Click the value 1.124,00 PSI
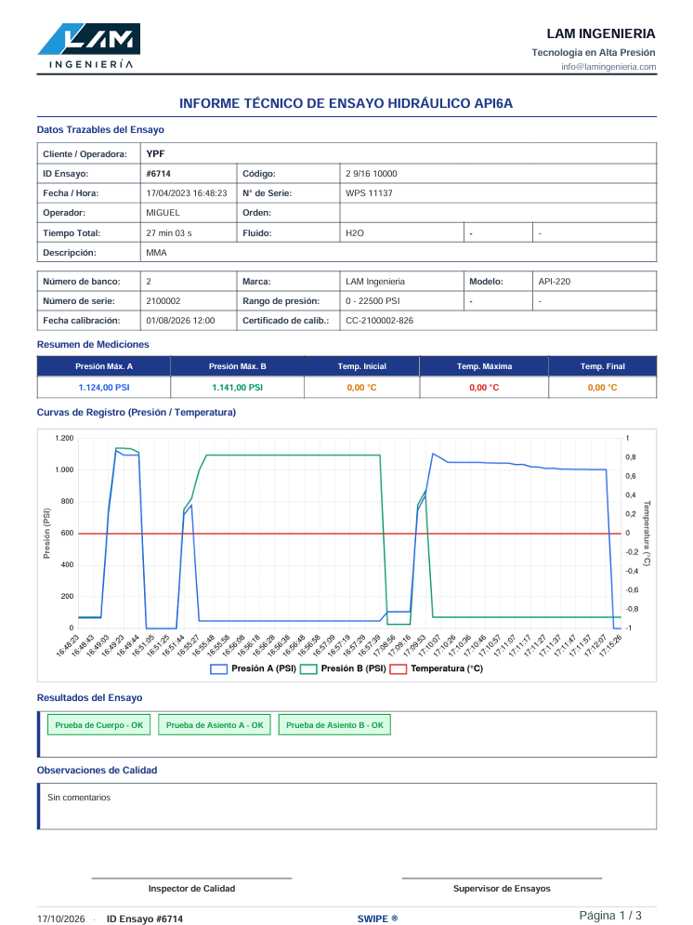The width and height of the screenshot is (693, 925). click(104, 388)
